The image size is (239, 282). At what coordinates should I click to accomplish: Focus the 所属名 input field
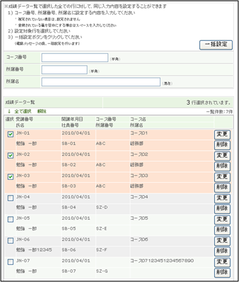click(101, 82)
